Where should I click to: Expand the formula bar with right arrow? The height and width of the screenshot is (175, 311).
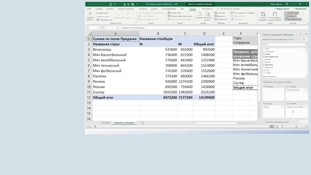pyautogui.click(x=308, y=28)
